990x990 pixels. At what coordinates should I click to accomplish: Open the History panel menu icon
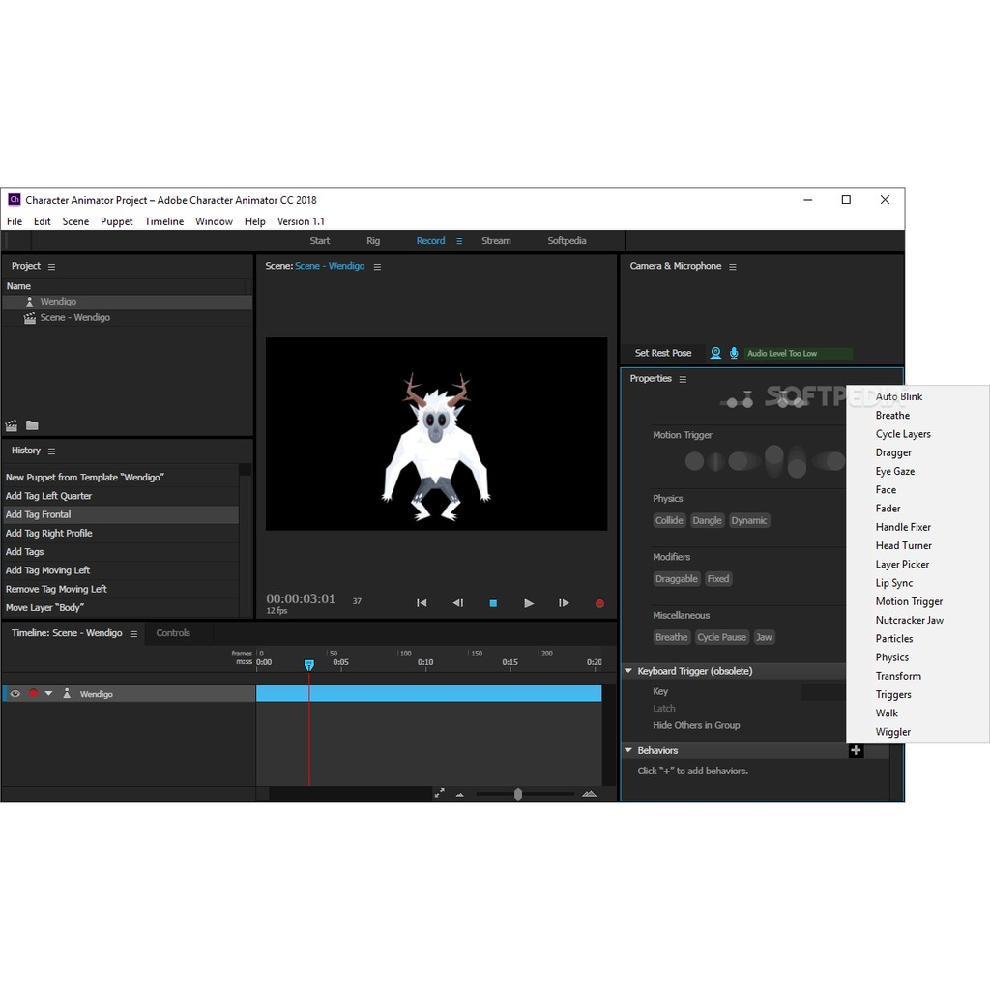52,451
